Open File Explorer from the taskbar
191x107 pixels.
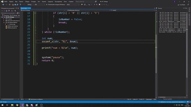click(x=12, y=105)
